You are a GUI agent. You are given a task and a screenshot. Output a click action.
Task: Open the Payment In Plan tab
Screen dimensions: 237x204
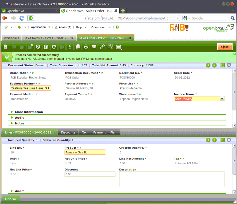tap(105, 132)
